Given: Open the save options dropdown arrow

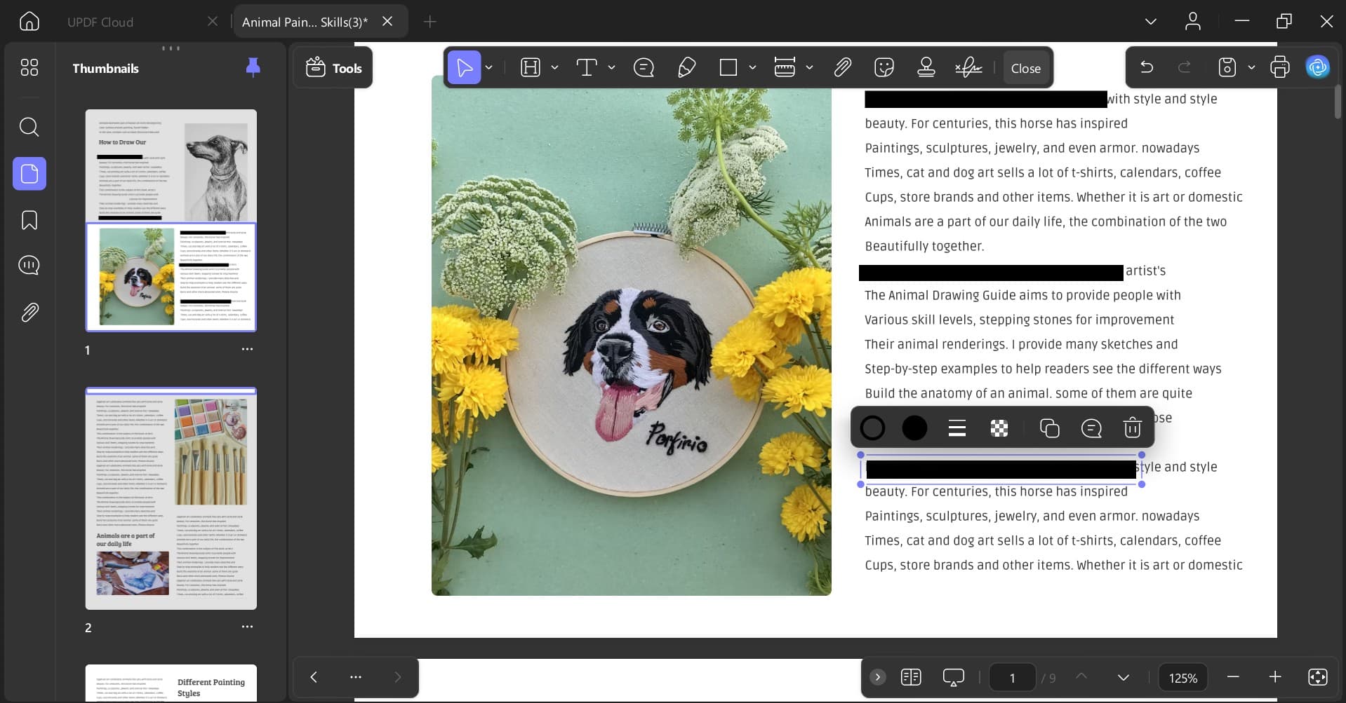Looking at the screenshot, I should coord(1251,68).
